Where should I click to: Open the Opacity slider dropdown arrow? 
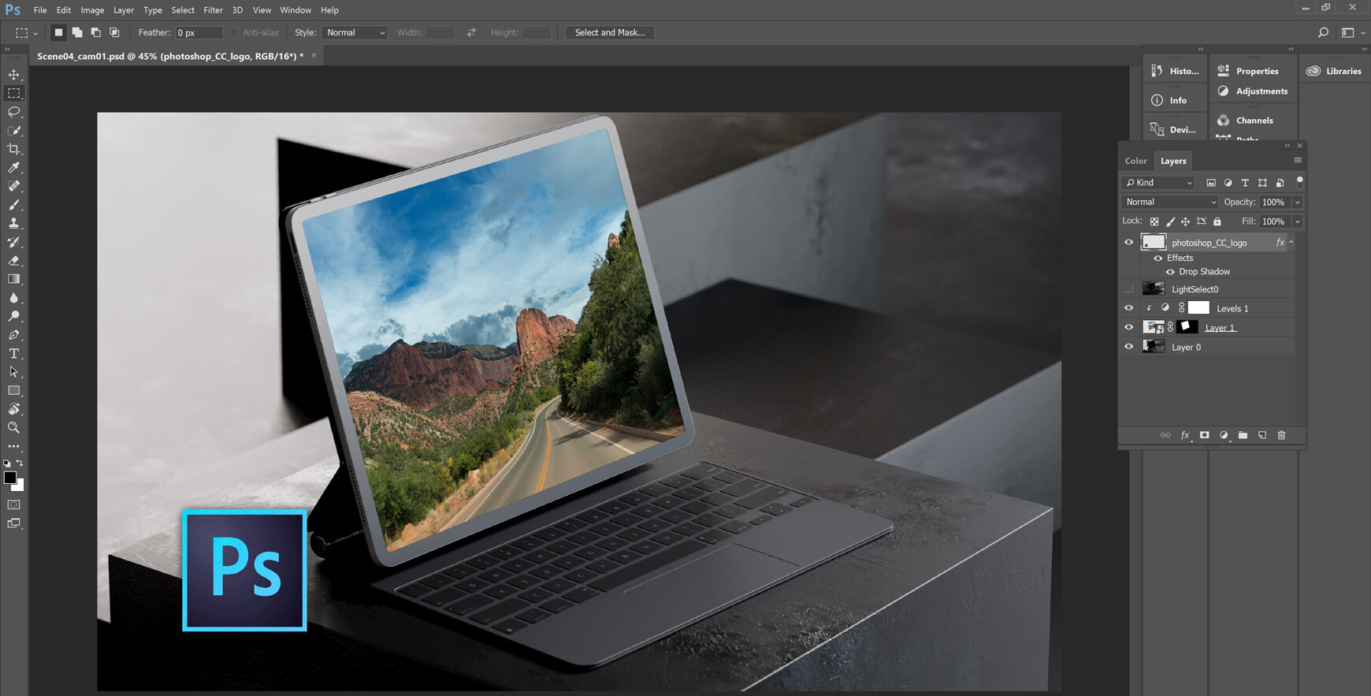[1298, 203]
